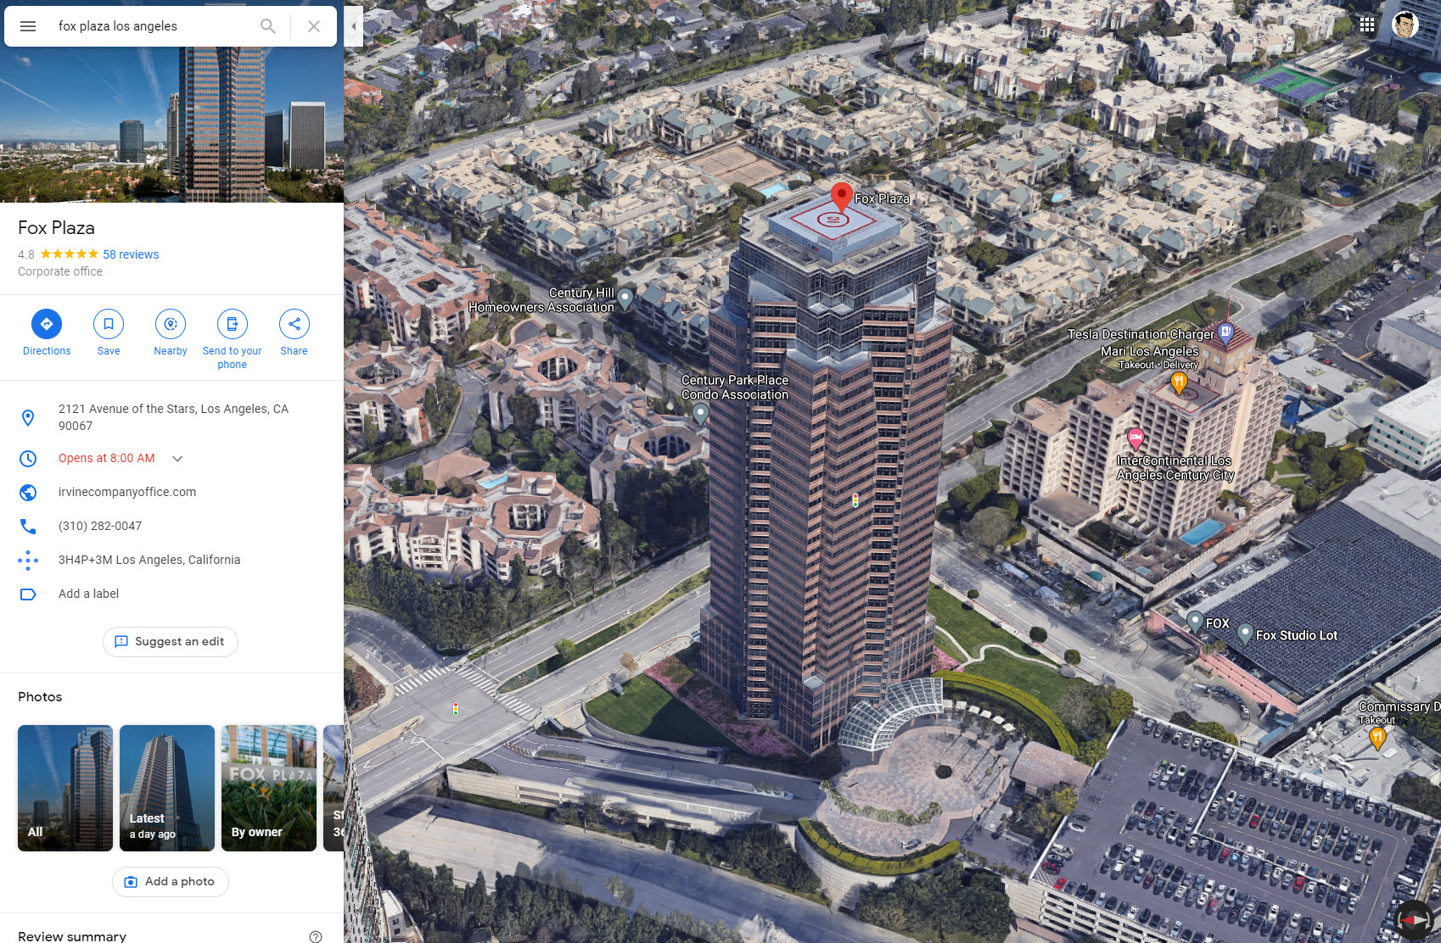1441x943 pixels.
Task: Get Directions to Fox Plaza
Action: click(47, 332)
